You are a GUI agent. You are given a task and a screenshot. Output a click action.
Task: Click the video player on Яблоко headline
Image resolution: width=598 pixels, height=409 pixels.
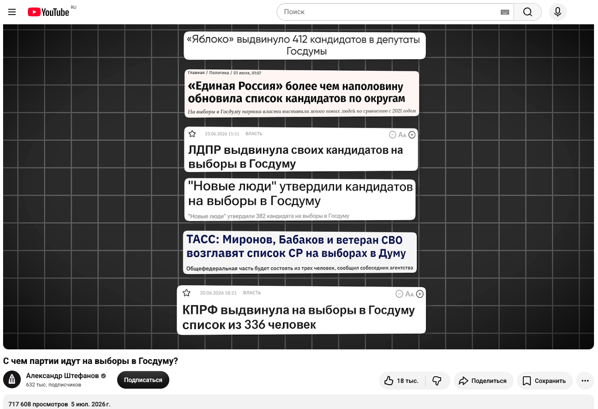[x=305, y=45]
